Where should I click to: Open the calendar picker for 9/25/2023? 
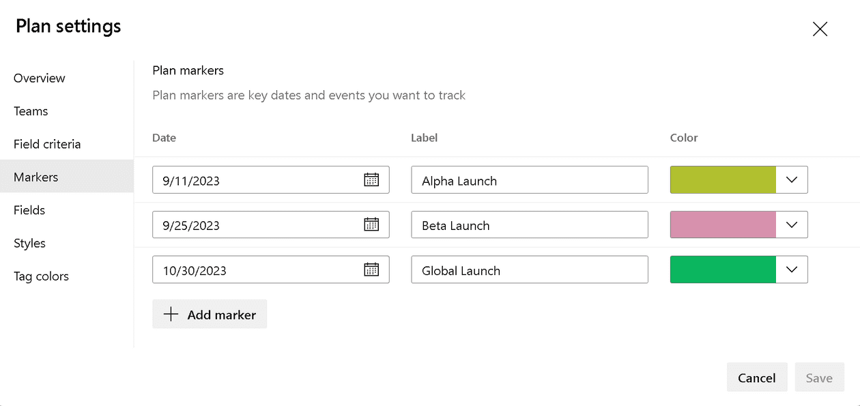pyautogui.click(x=371, y=224)
